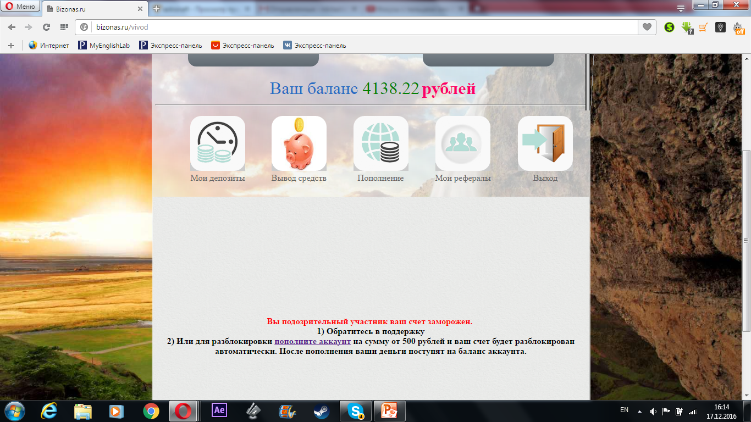Open the Пополнение globe-and-coins icon
The height and width of the screenshot is (422, 751).
click(380, 143)
